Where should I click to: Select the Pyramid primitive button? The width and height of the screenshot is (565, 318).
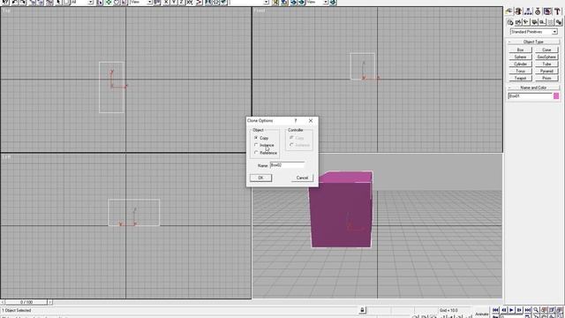(x=546, y=71)
